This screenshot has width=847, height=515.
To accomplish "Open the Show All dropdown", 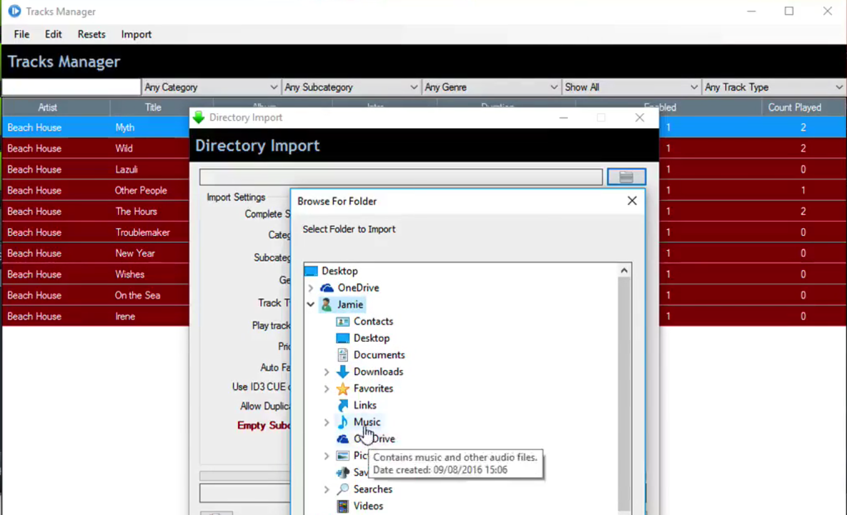I will click(x=631, y=87).
